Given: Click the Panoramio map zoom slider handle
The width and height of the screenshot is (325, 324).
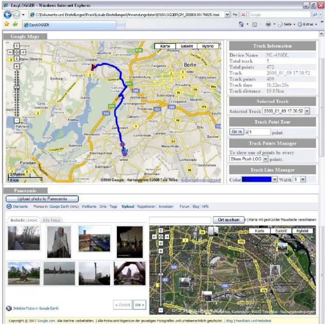Looking at the screenshot, I should pos(160,274).
